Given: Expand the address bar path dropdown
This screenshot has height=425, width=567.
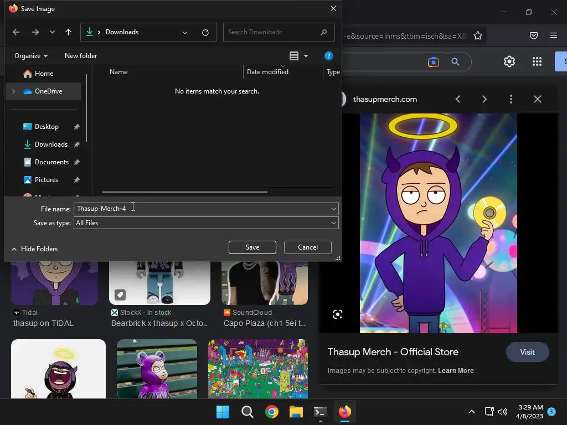Looking at the screenshot, I should [185, 33].
